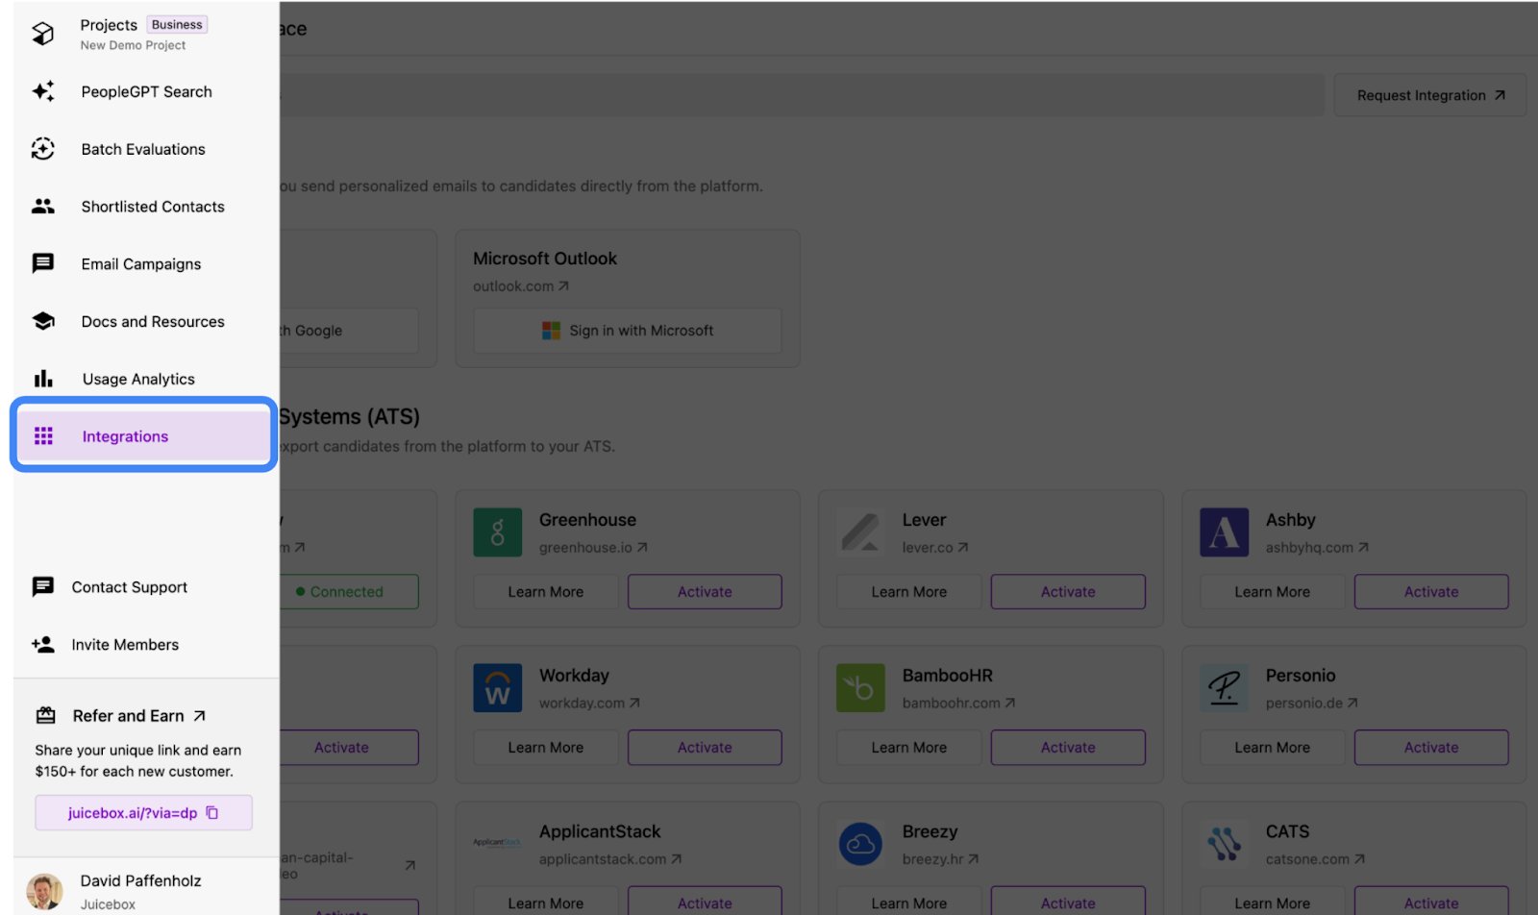Click the Usage Analytics bar chart icon
This screenshot has width=1538, height=915.
click(43, 379)
